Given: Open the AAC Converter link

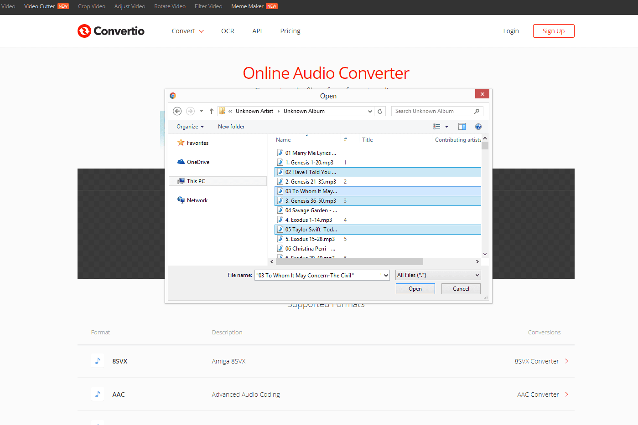Looking at the screenshot, I should click(x=543, y=394).
